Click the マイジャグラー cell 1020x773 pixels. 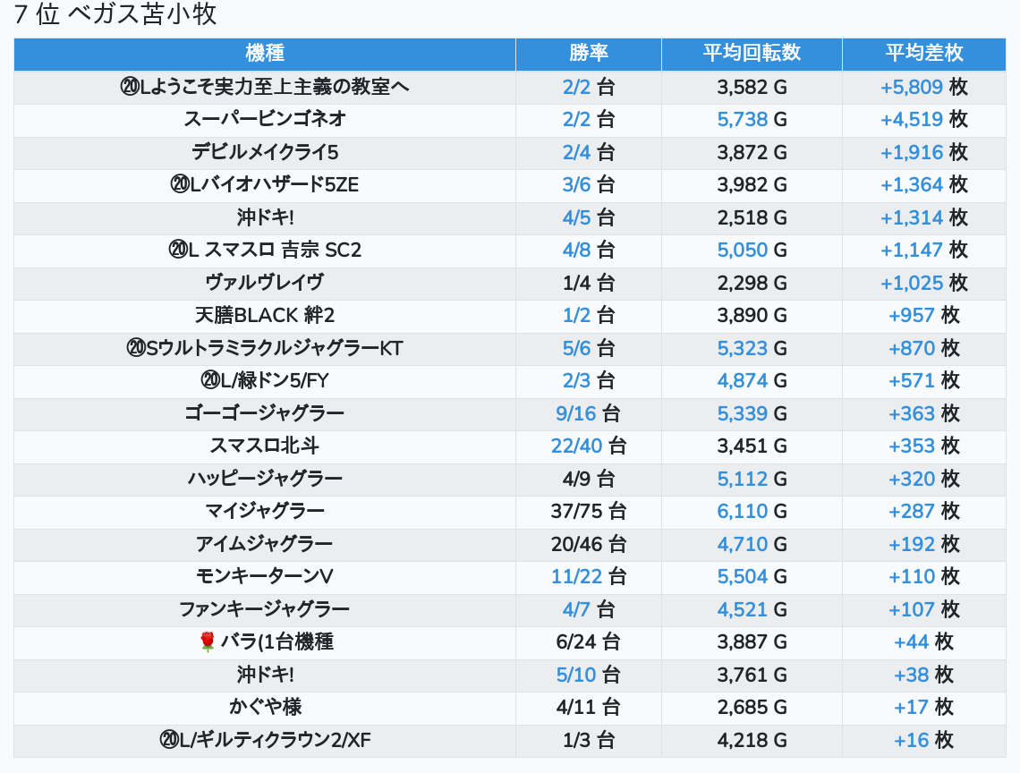265,512
